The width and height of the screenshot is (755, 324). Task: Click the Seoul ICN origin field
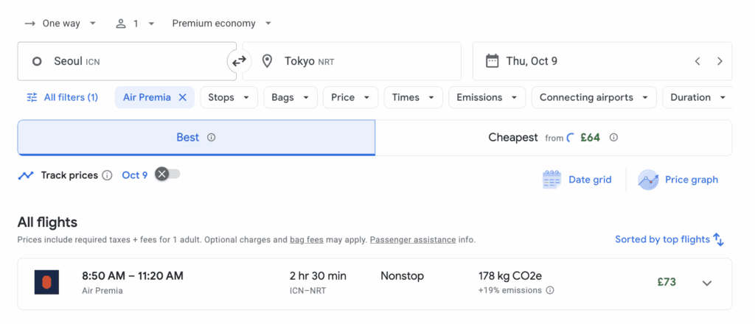(x=125, y=61)
